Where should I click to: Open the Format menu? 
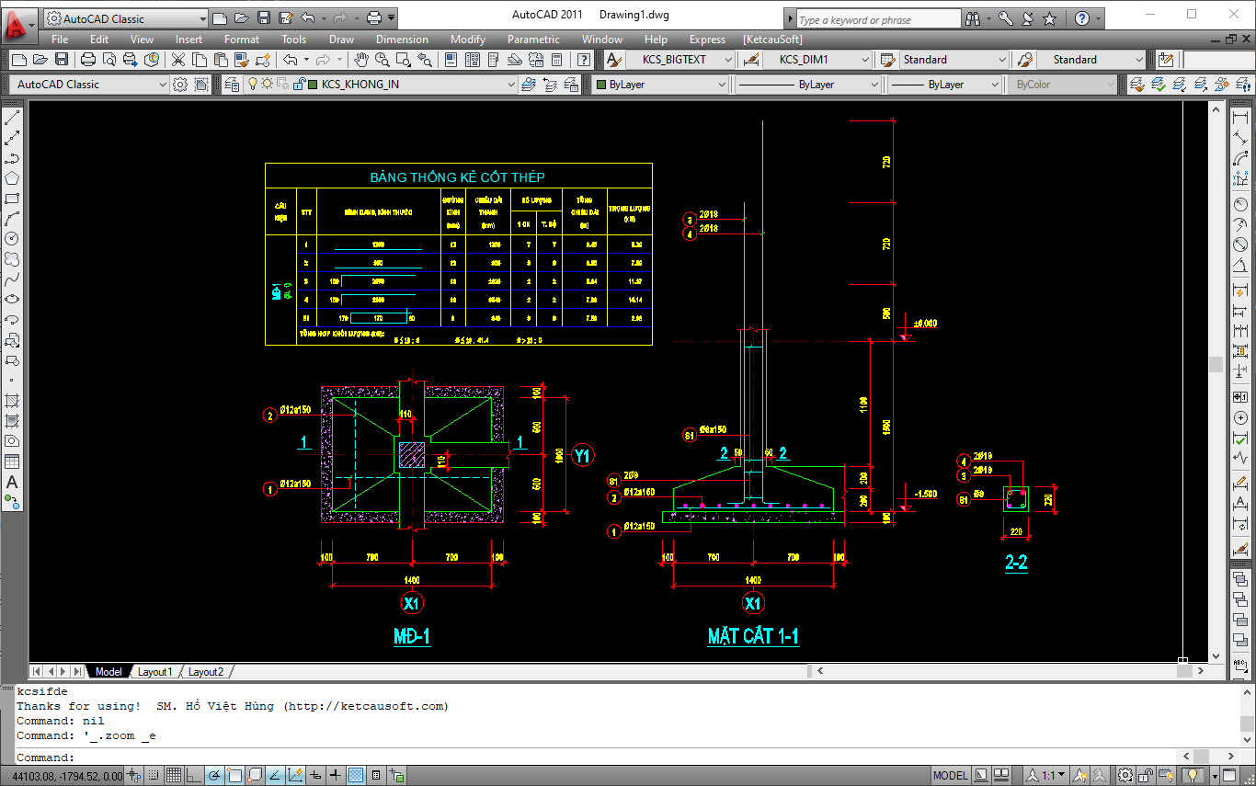pyautogui.click(x=242, y=40)
